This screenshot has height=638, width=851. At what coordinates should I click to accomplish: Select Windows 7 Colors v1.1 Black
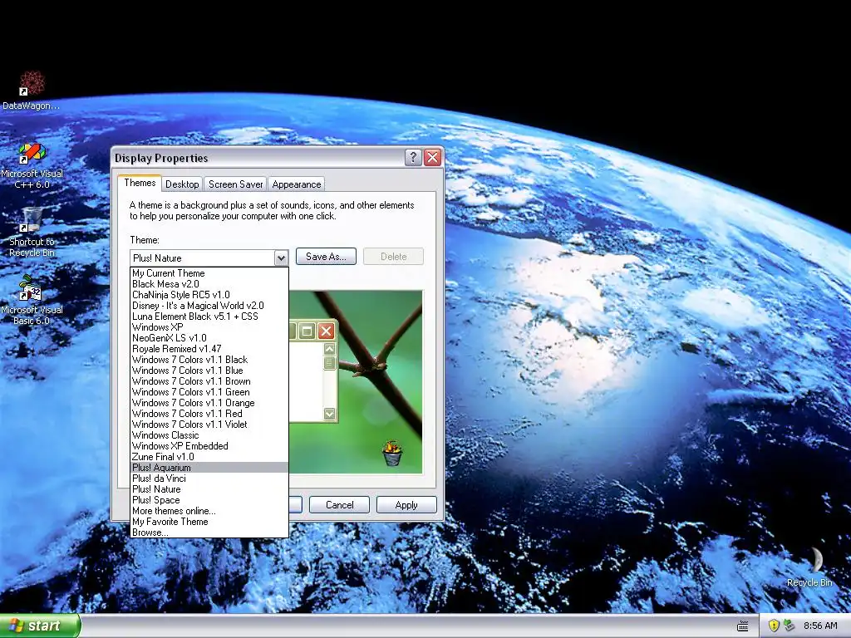tap(209, 360)
